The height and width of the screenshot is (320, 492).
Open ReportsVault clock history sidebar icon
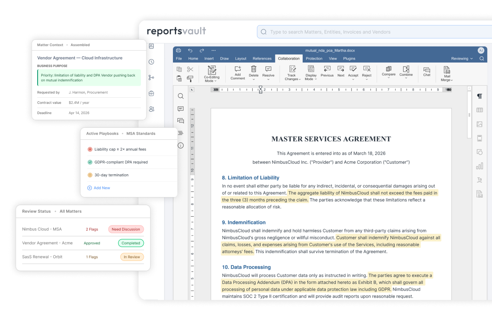[151, 62]
